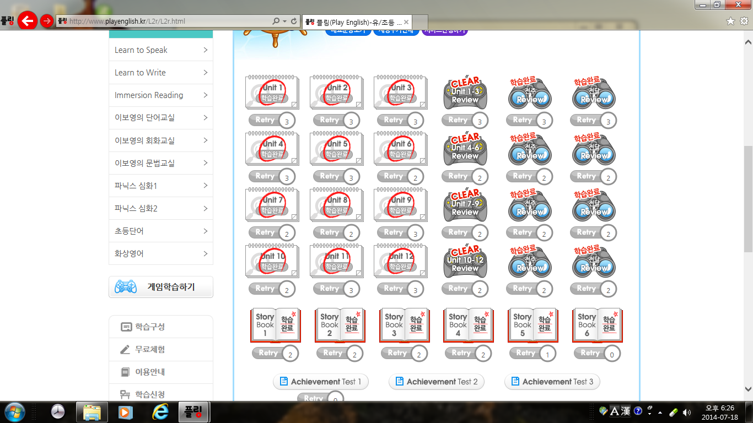Click Retry under Unit 8
The width and height of the screenshot is (753, 423).
click(x=336, y=232)
